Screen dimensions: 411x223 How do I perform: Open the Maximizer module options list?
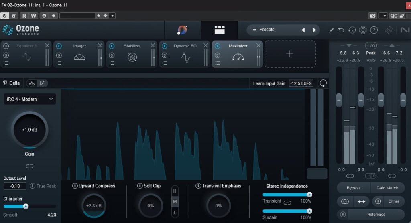(218, 63)
